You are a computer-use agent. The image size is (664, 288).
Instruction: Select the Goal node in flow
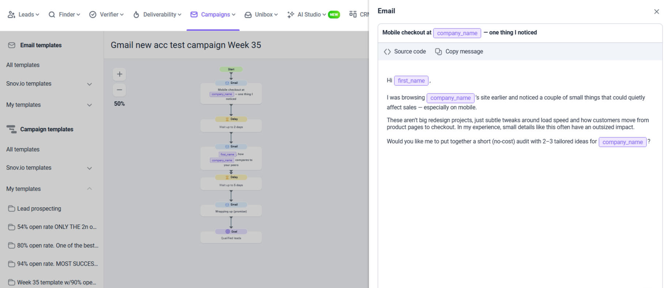point(231,232)
